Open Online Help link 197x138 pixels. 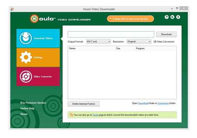[x=27, y=108]
